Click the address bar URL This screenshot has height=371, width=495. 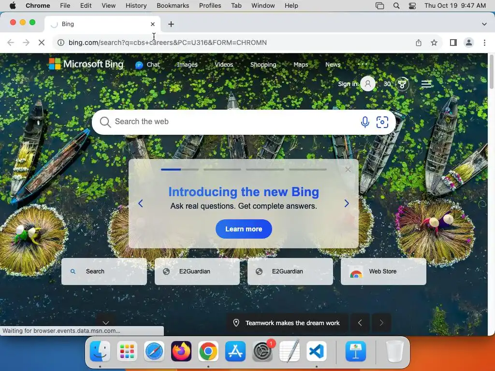pos(168,43)
